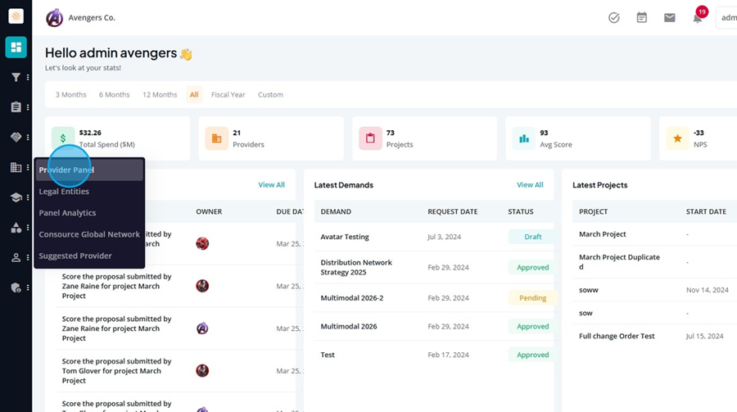Click the DEMAND column header

pos(336,211)
